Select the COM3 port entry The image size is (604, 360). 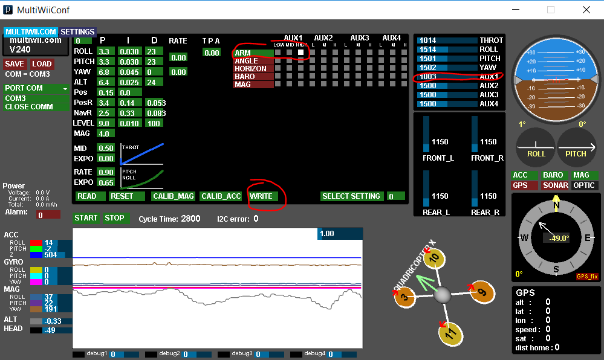click(36, 98)
